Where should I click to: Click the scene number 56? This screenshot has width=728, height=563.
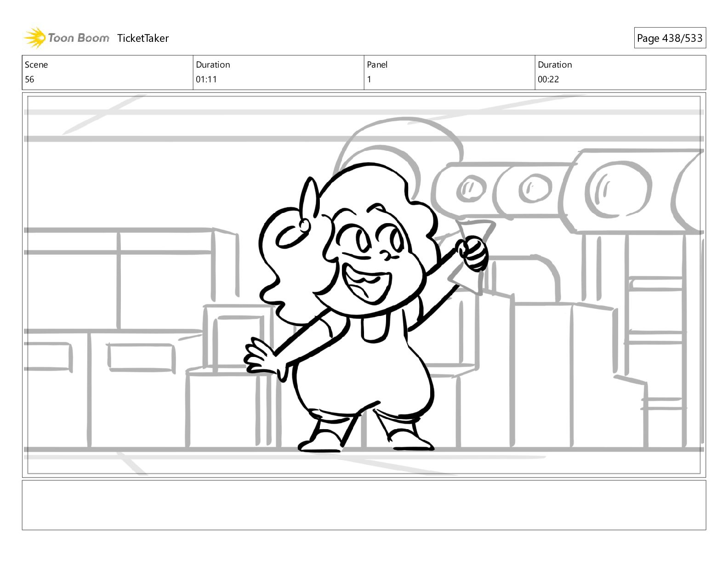29,79
